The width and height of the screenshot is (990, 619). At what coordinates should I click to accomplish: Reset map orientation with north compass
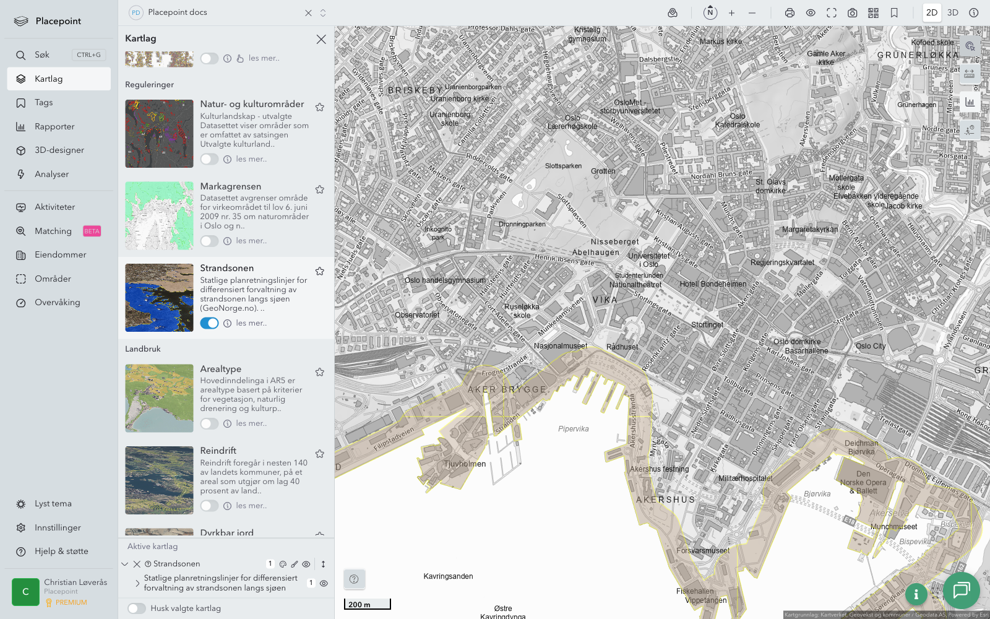coord(710,12)
